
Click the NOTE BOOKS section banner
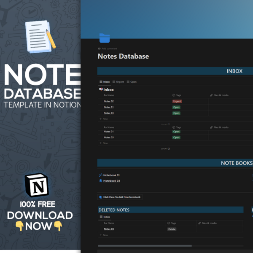pos(175,163)
